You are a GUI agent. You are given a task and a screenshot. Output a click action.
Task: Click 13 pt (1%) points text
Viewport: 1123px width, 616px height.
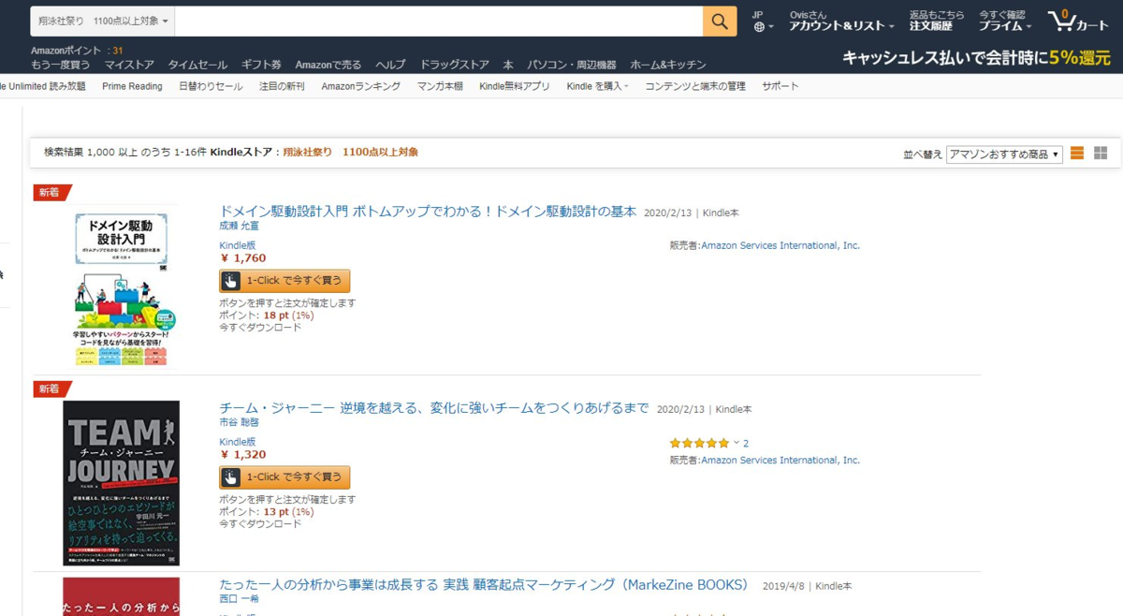[x=288, y=512]
